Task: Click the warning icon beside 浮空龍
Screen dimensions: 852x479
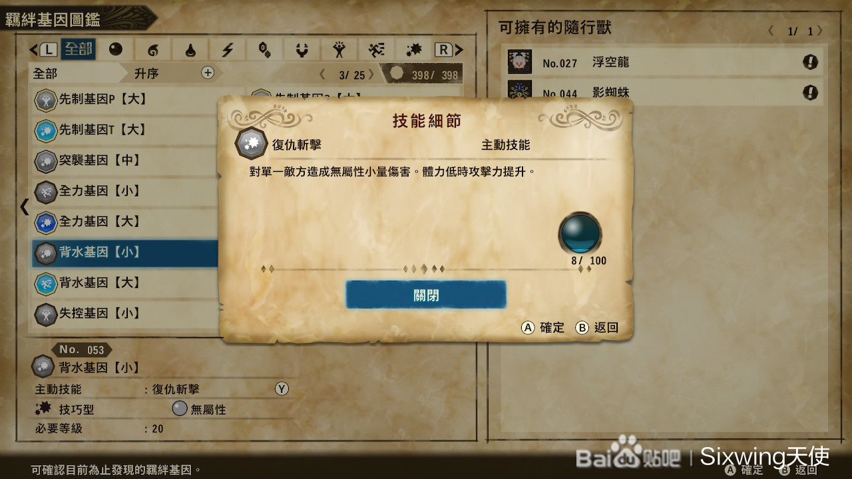Action: 810,63
